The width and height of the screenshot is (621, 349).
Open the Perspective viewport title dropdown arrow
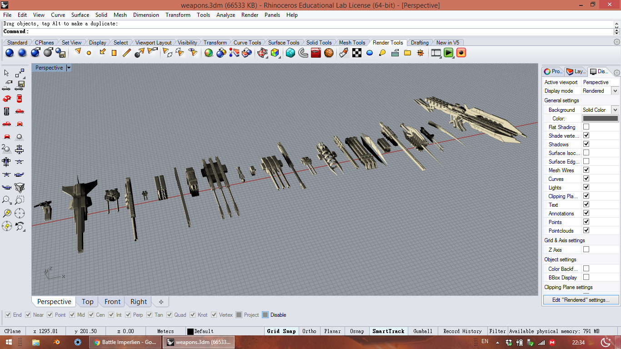[x=69, y=68]
